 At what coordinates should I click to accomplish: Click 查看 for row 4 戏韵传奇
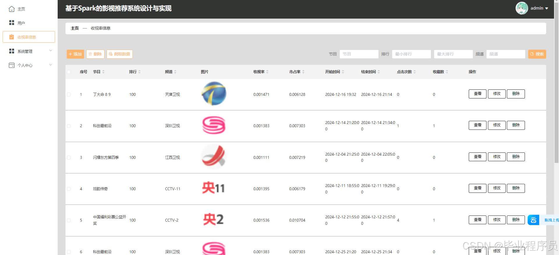tap(477, 188)
